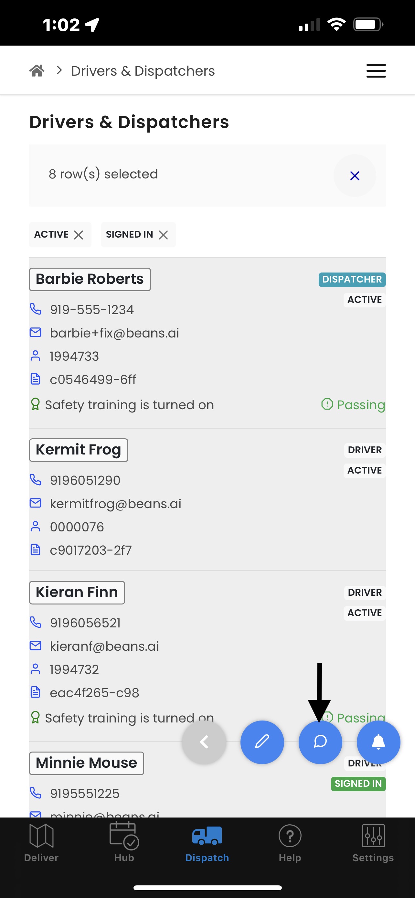Clear the 8 selected rows
This screenshot has height=898, width=415.
click(x=354, y=176)
